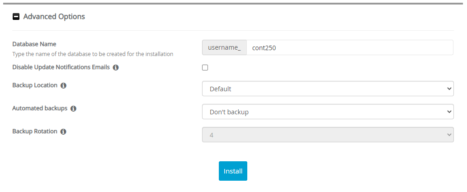The image size is (467, 192).
Task: Click the Automated backups info icon
Action: (73, 109)
